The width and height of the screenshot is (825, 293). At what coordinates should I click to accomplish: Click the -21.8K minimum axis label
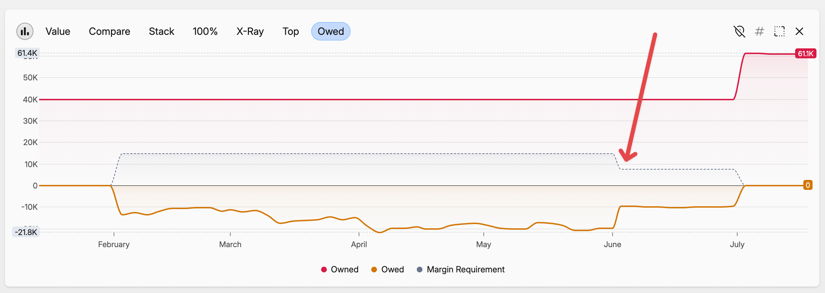[26, 232]
